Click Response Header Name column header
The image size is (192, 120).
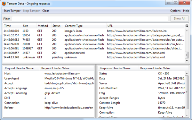click(x=118, y=68)
